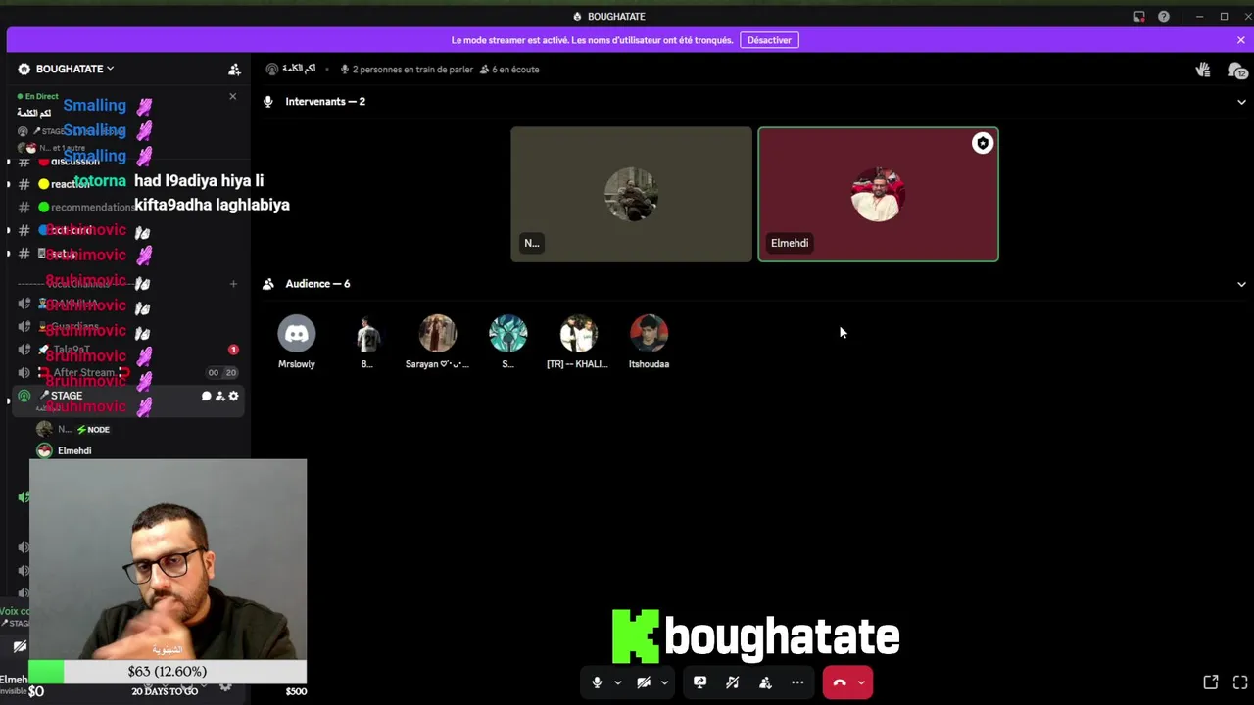Click Sarayan audience avatar
Viewport: 1254px width, 705px height.
click(437, 334)
